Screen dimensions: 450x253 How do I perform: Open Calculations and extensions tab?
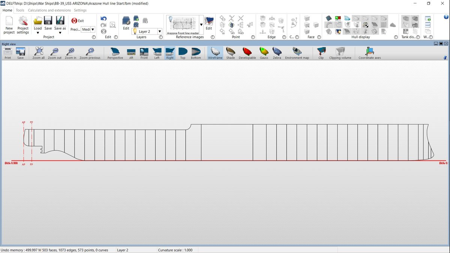tap(49, 10)
